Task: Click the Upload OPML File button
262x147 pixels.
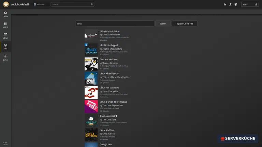Action: coord(185,24)
